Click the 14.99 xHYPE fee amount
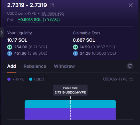The width and height of the screenshot is (140, 125). [85, 47]
